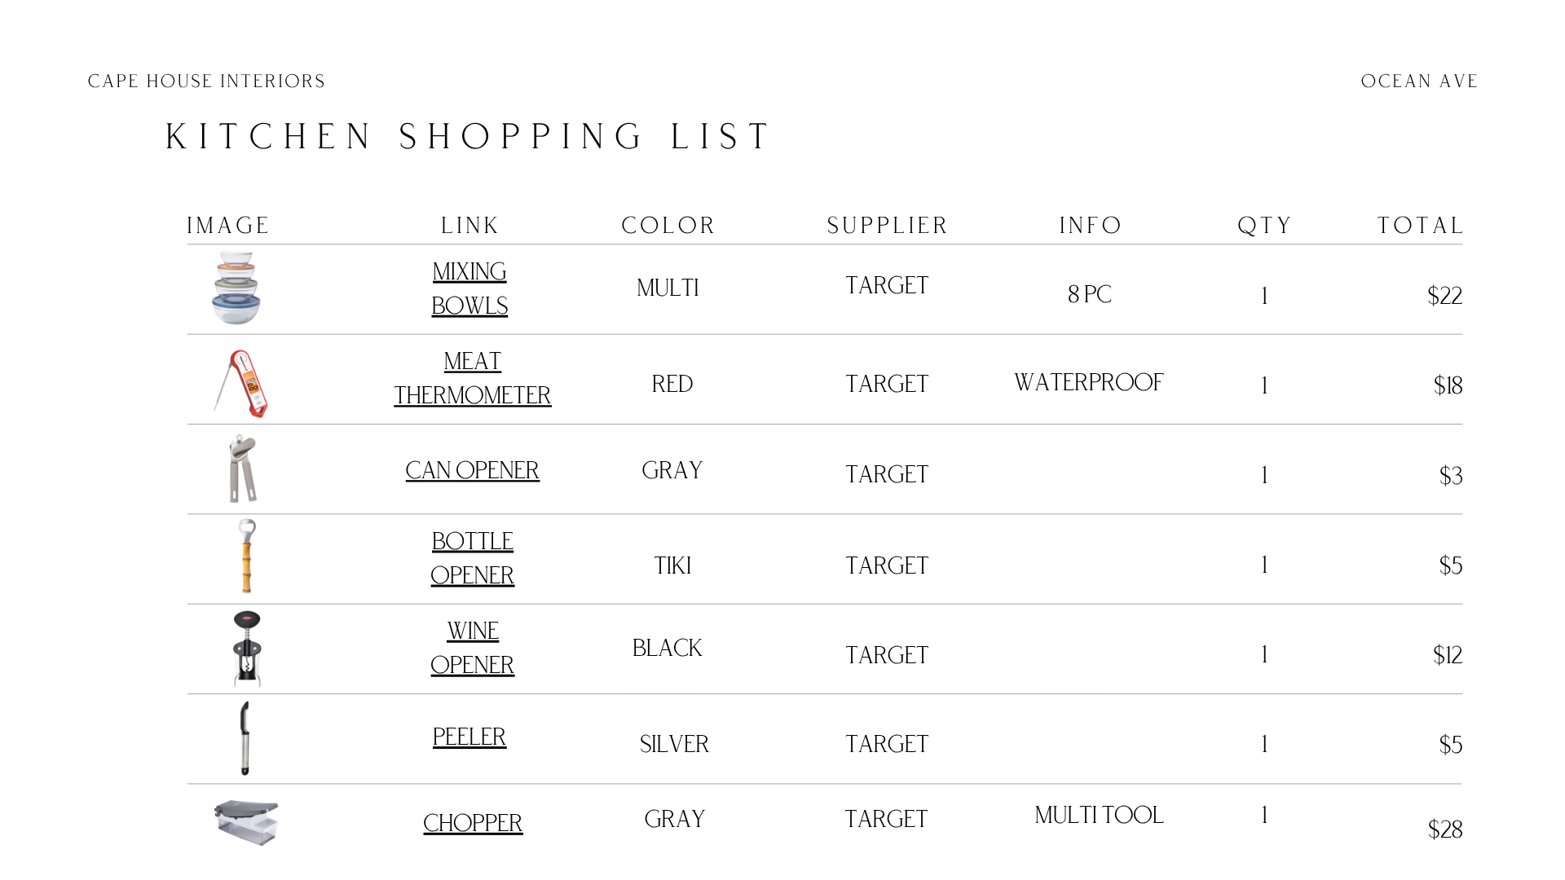This screenshot has width=1565, height=880.
Task: Select the mixing bowls product image
Action: click(x=236, y=288)
